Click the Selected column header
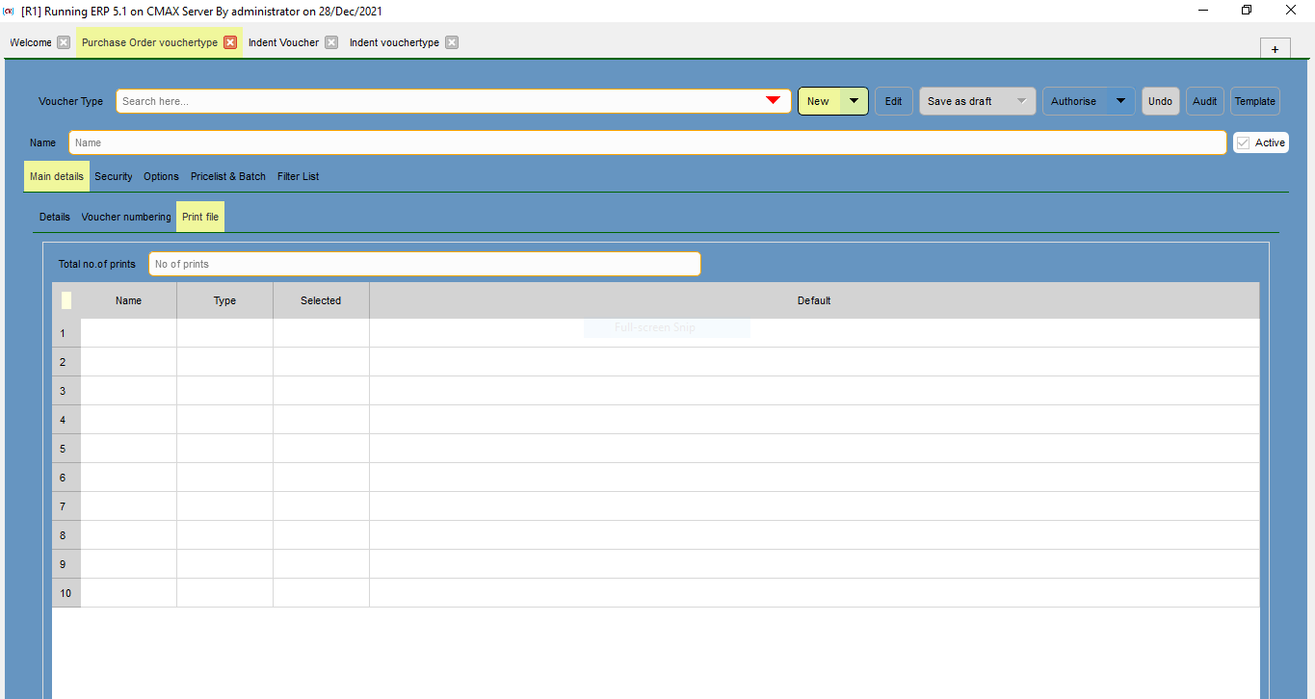Image resolution: width=1315 pixels, height=699 pixels. (x=322, y=300)
